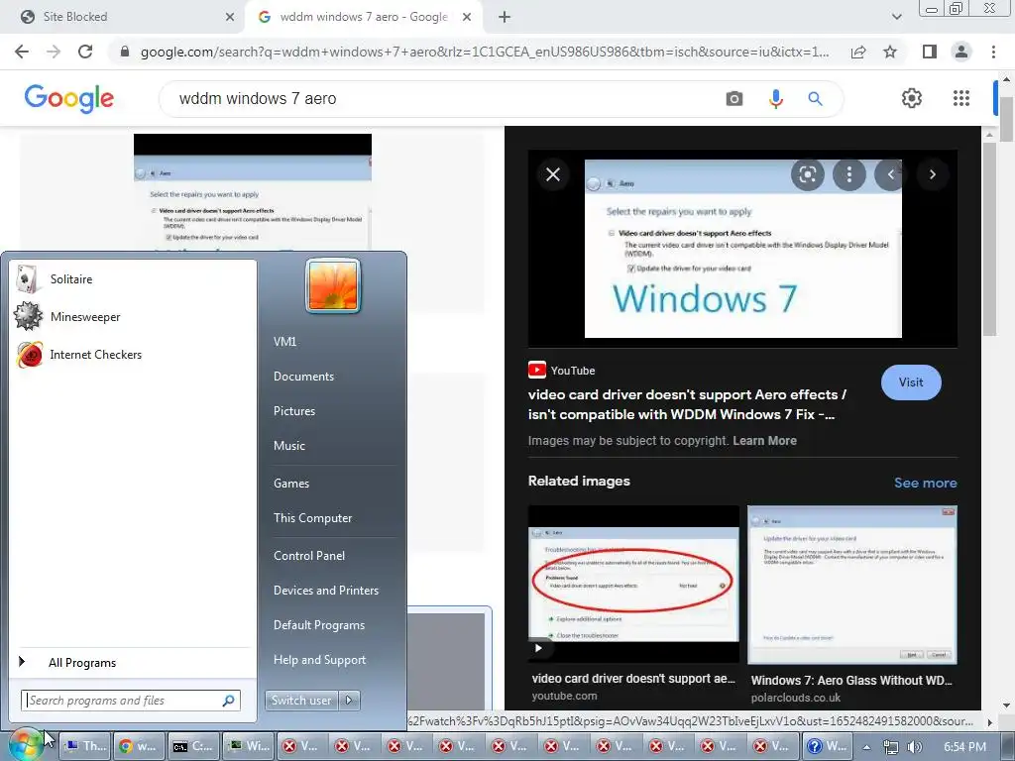Click the Visit button
This screenshot has height=761, width=1015.
911,381
